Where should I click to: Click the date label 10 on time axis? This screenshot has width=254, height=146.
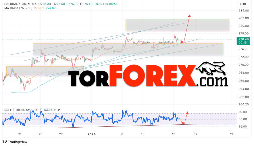[x=143, y=134]
